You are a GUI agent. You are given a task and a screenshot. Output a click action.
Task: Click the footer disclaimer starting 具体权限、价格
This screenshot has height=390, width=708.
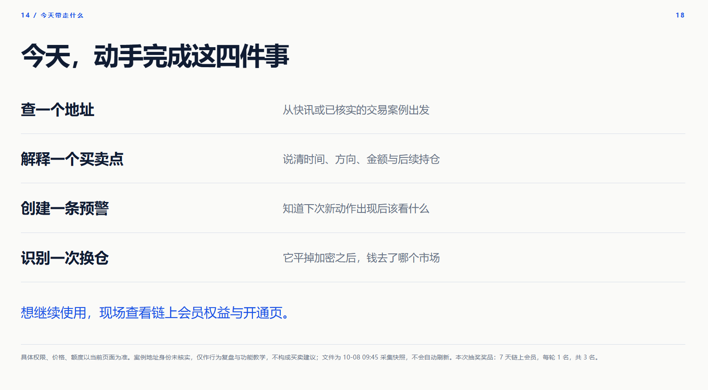pyautogui.click(x=310, y=357)
